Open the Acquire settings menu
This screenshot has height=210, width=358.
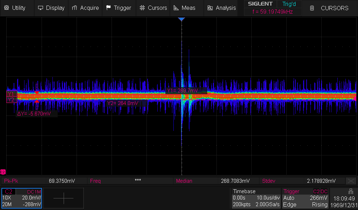(85, 8)
